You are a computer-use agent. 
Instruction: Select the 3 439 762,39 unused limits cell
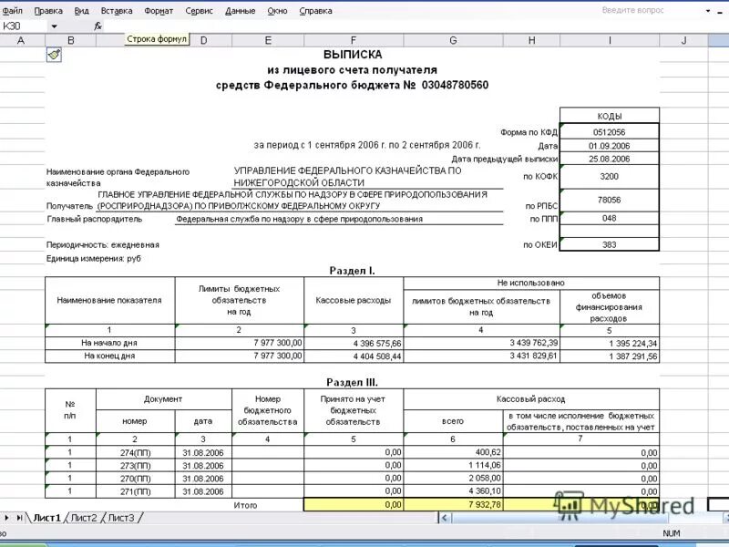tap(482, 343)
